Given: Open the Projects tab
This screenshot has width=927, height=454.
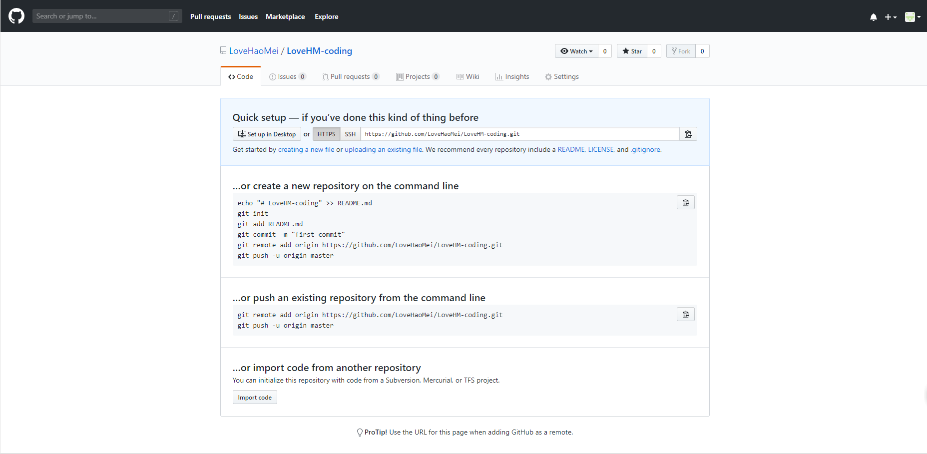Looking at the screenshot, I should (418, 76).
